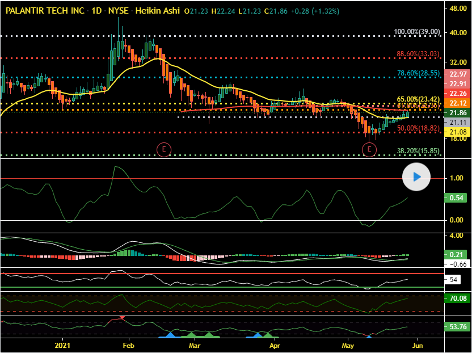
Task: Select the 1D interval label
Action: (97, 11)
